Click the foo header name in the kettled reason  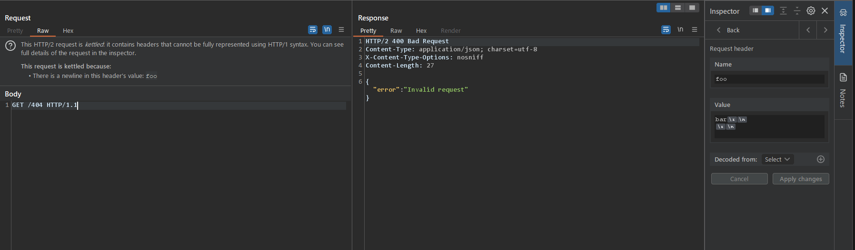point(151,76)
